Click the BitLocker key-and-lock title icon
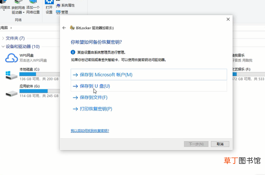The height and width of the screenshot is (175, 265). (x=72, y=28)
